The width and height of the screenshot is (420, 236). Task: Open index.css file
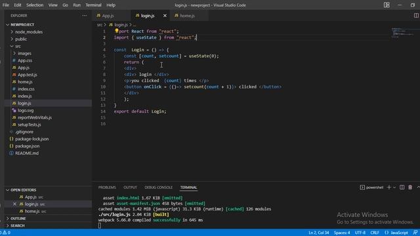(26, 89)
